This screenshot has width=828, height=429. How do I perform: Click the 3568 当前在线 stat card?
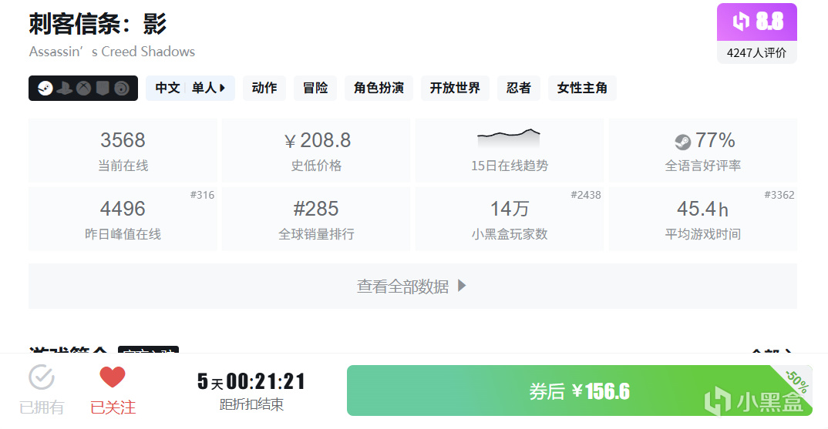point(123,150)
